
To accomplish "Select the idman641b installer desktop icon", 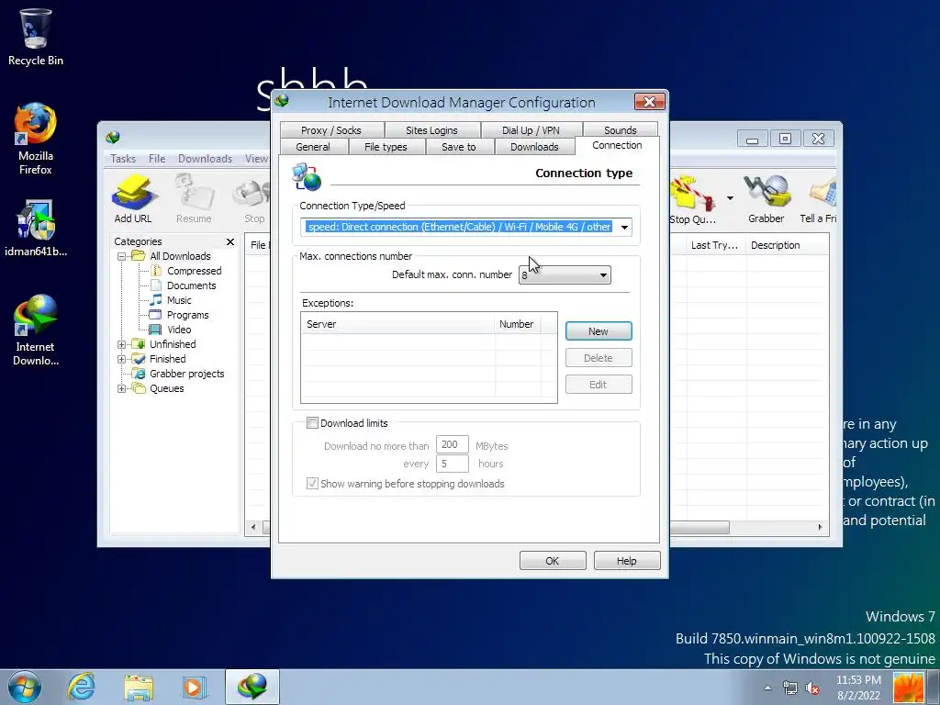I will [x=36, y=229].
